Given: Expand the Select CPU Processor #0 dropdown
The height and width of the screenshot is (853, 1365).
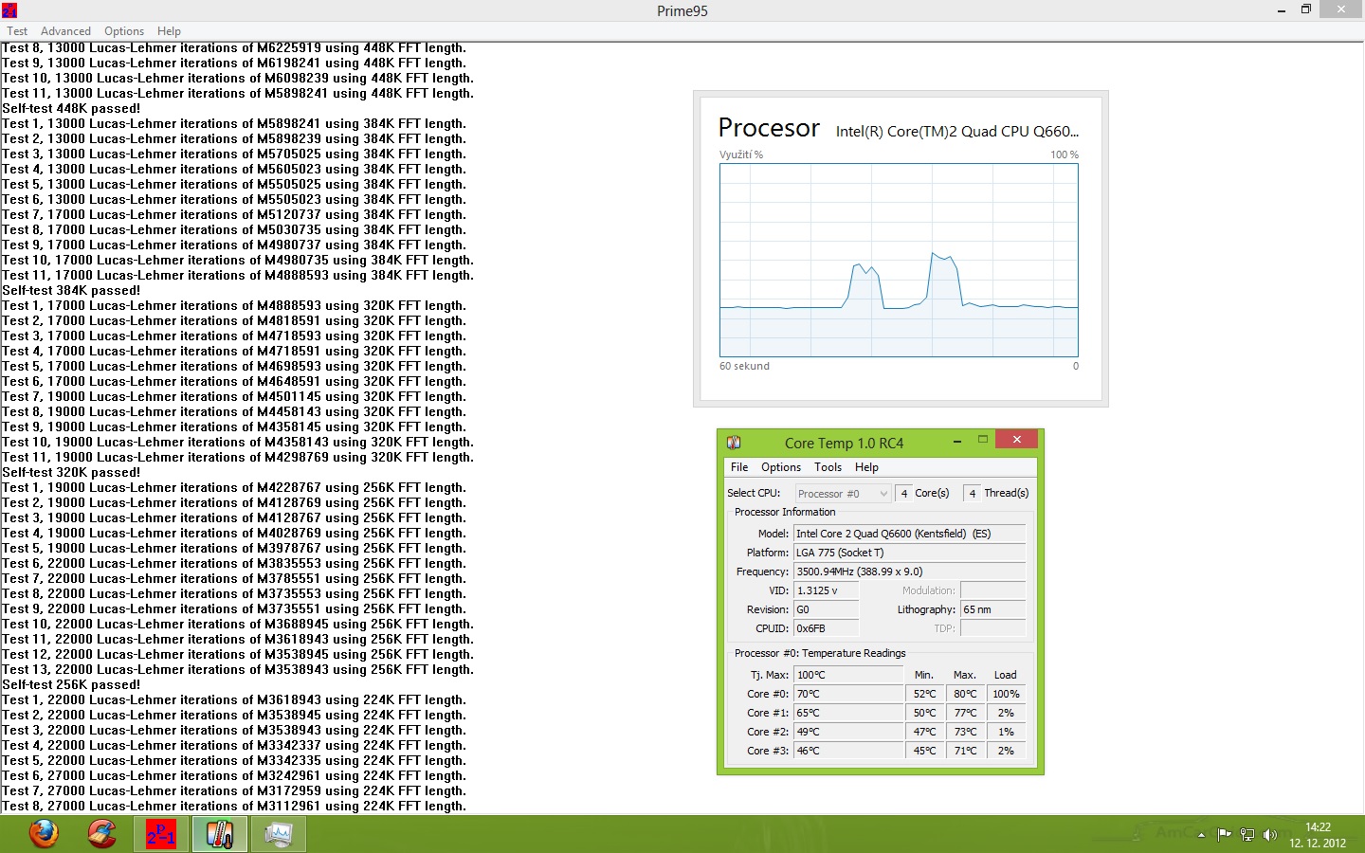Looking at the screenshot, I should pos(843,494).
